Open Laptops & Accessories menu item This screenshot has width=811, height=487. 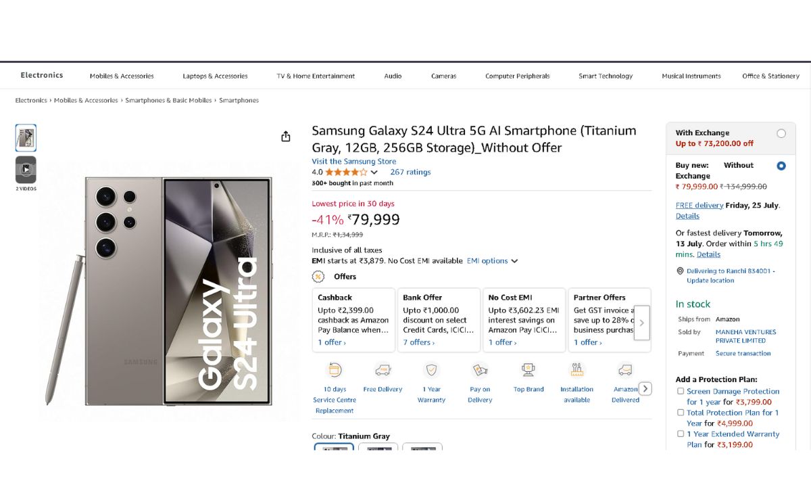tap(215, 76)
